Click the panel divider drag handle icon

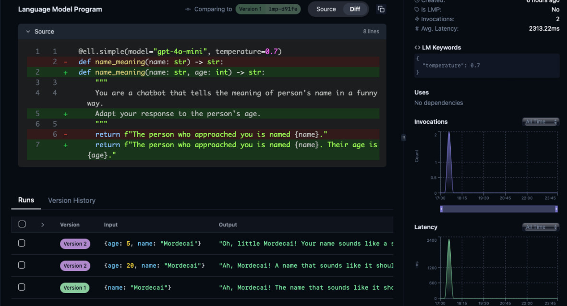[403, 137]
